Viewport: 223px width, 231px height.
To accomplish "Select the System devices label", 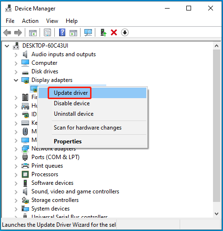I will (51, 209).
